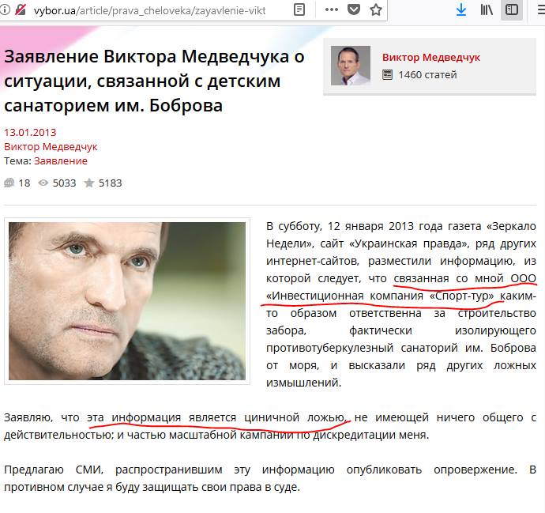Click the 13.01.2013 date link
This screenshot has width=545, height=513.
(30, 133)
